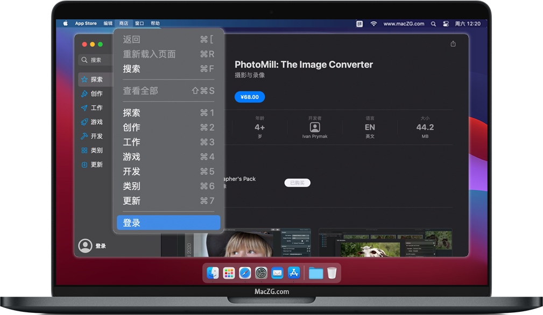This screenshot has height=315, width=543.
Task: Choose 更新 ⌘7 from the menu
Action: point(168,201)
